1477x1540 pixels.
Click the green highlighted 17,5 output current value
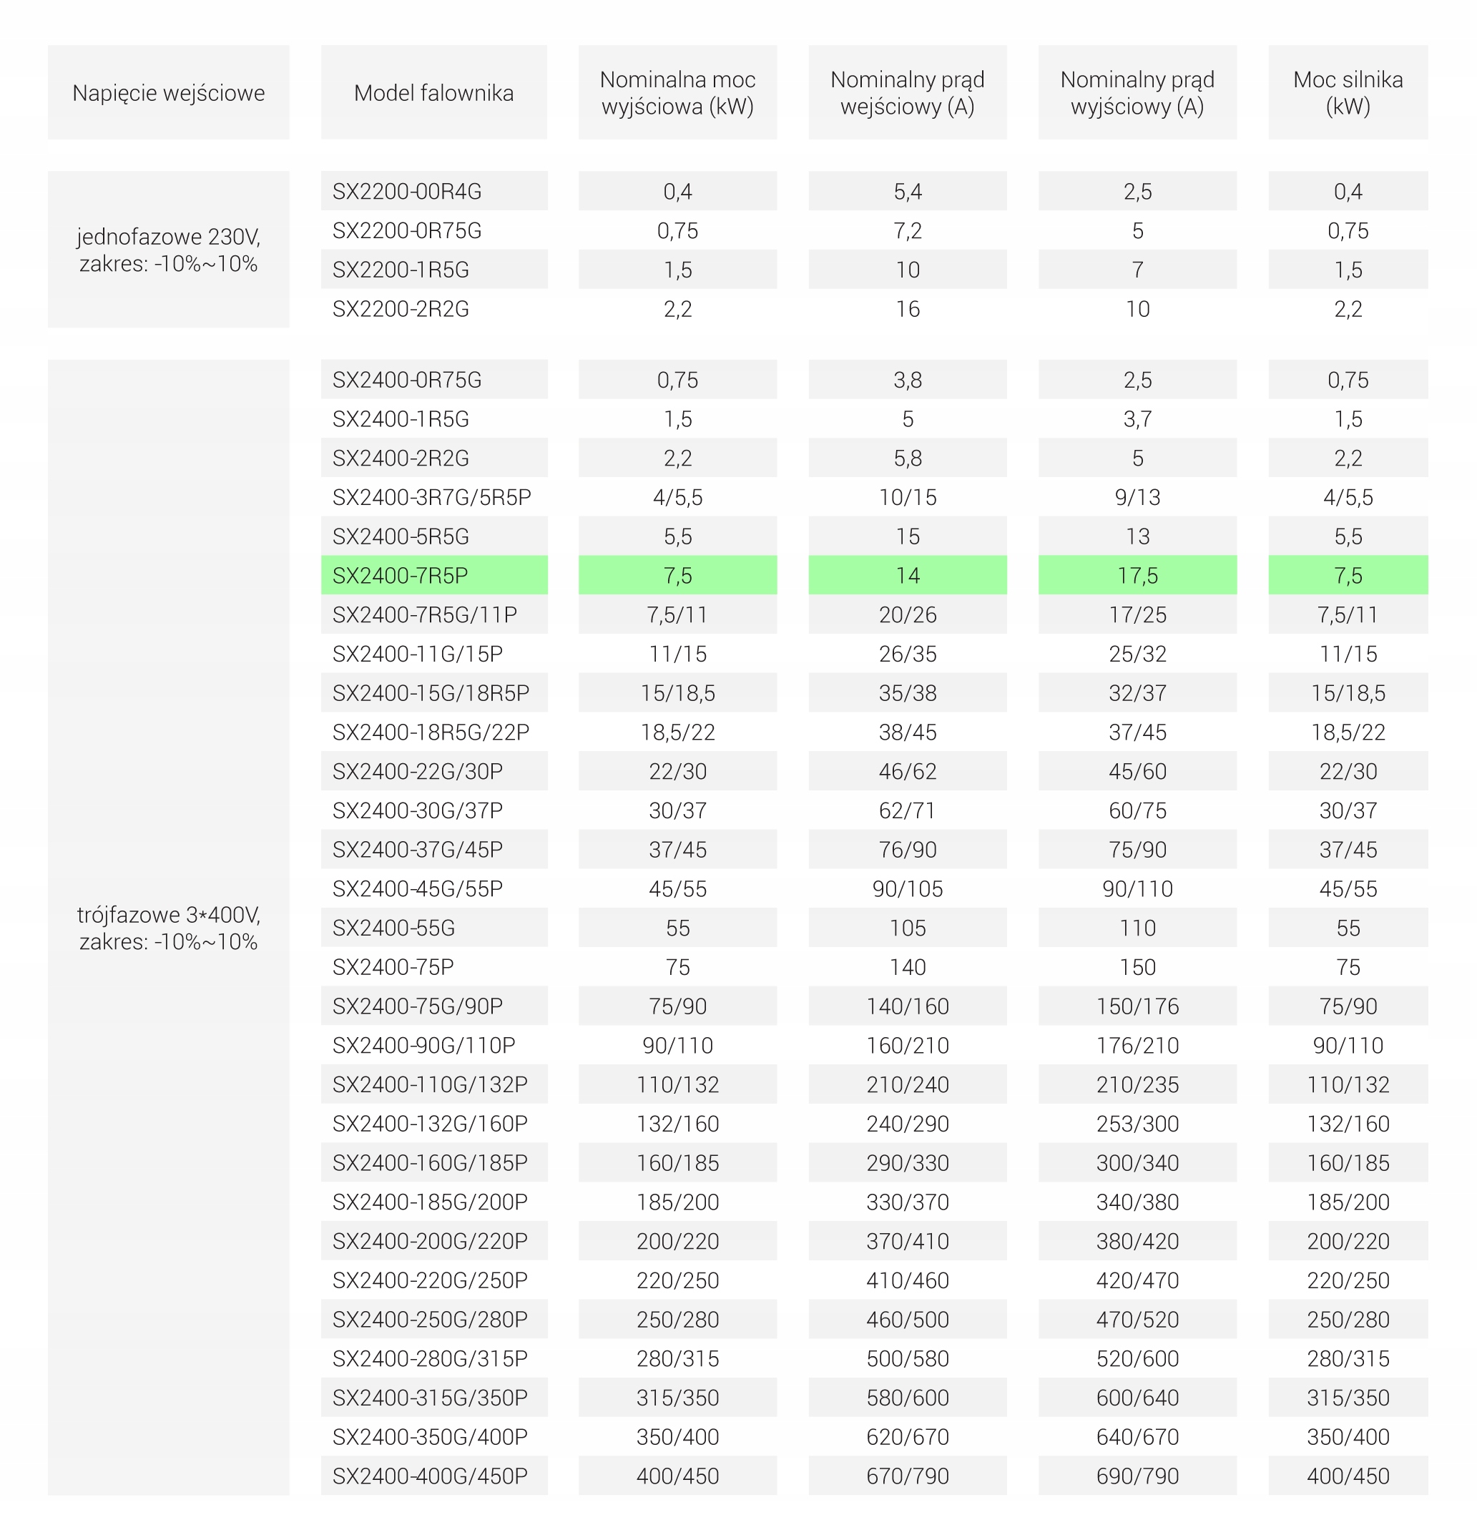click(1137, 576)
